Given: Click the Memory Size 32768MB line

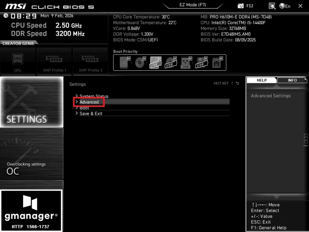Looking at the screenshot, I should [223, 28].
